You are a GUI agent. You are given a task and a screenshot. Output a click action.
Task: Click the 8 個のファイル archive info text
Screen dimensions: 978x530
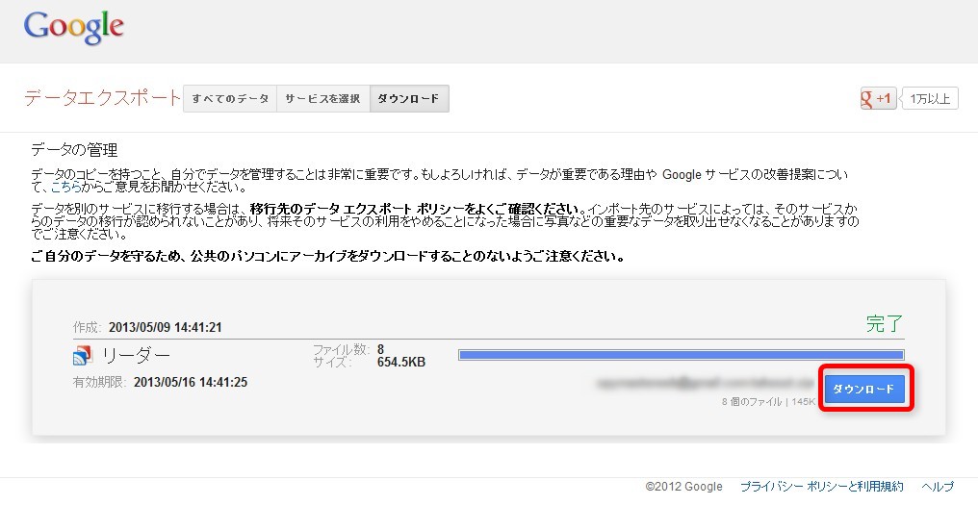coord(768,401)
